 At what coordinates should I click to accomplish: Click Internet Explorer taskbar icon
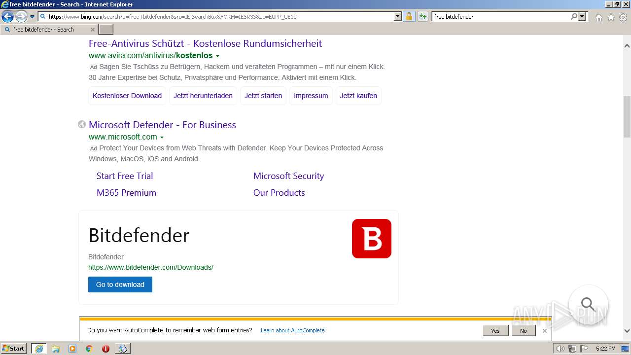[x=39, y=349]
